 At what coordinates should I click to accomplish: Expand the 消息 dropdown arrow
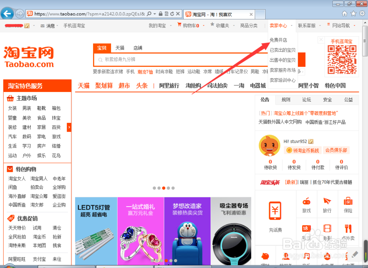point(57,26)
